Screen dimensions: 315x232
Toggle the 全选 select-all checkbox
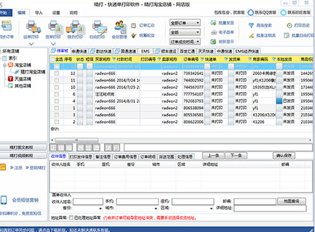pyautogui.click(x=52, y=59)
